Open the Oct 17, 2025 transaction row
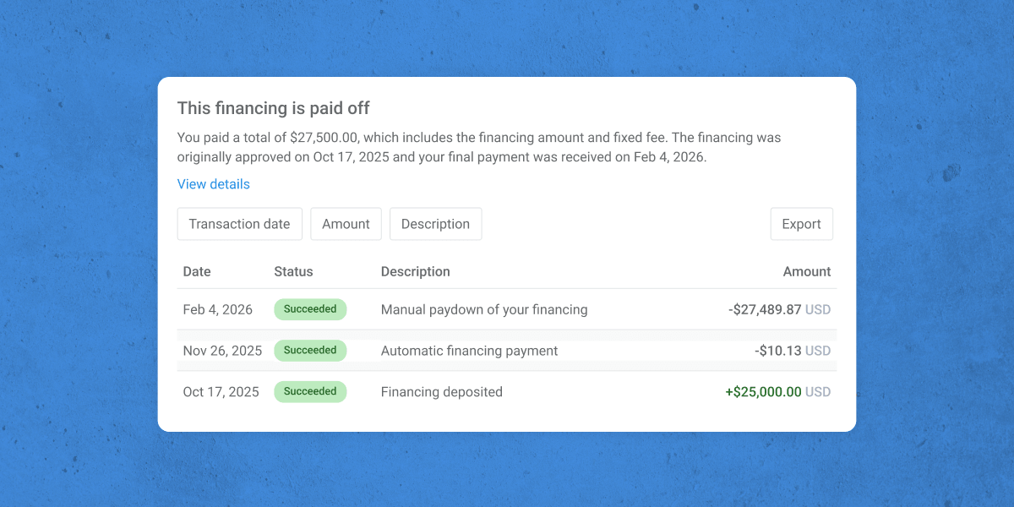The image size is (1014, 507). 507,392
